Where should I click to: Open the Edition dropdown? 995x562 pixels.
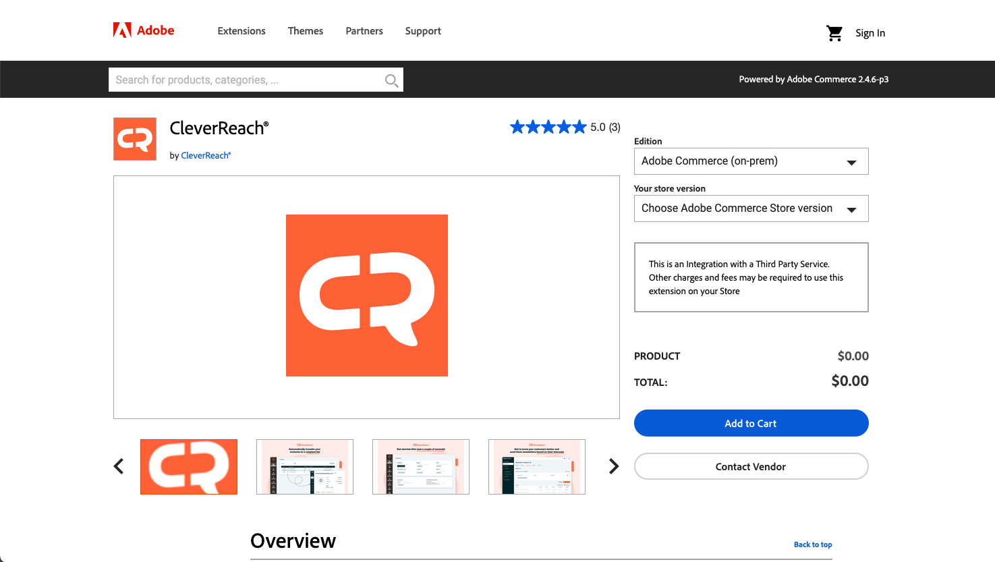click(x=751, y=161)
